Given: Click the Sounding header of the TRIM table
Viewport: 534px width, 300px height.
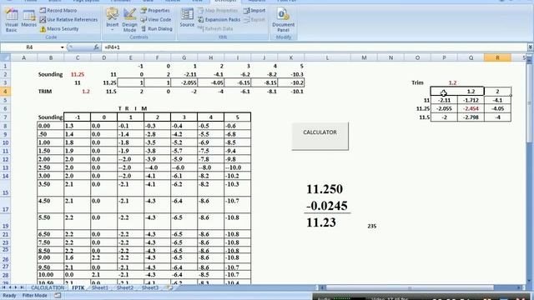Looking at the screenshot, I should (x=50, y=117).
